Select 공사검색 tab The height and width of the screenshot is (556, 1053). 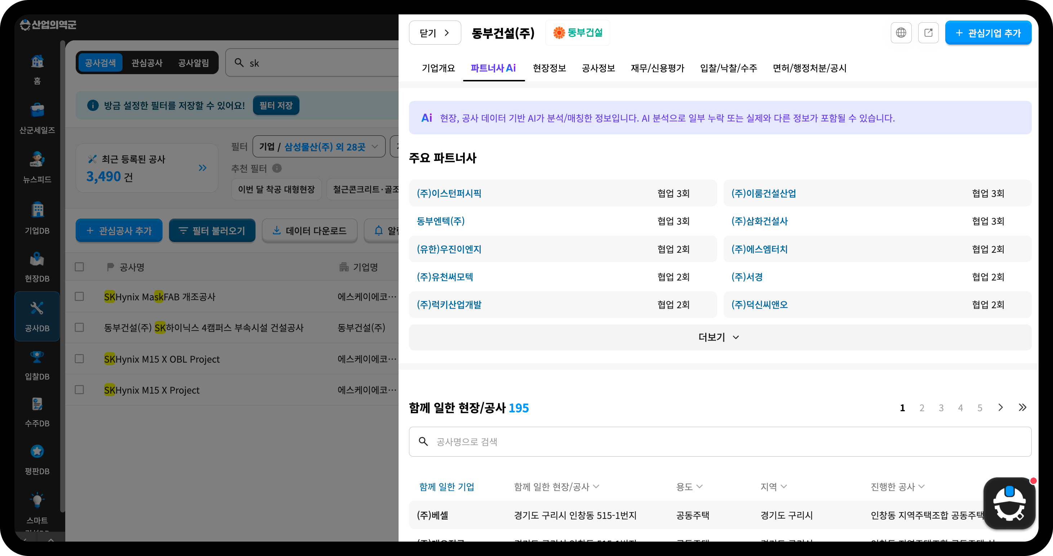(x=100, y=63)
